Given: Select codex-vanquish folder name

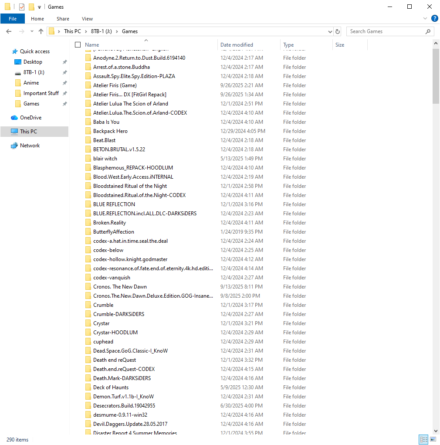Looking at the screenshot, I should coord(112,278).
